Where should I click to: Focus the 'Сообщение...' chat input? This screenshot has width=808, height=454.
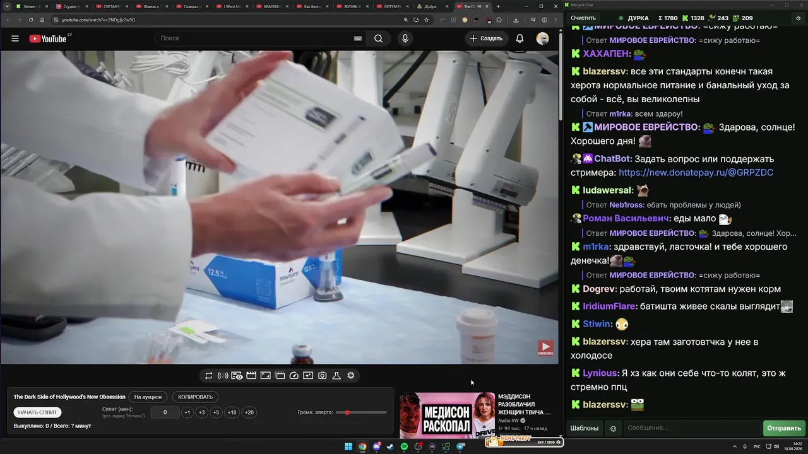(692, 429)
